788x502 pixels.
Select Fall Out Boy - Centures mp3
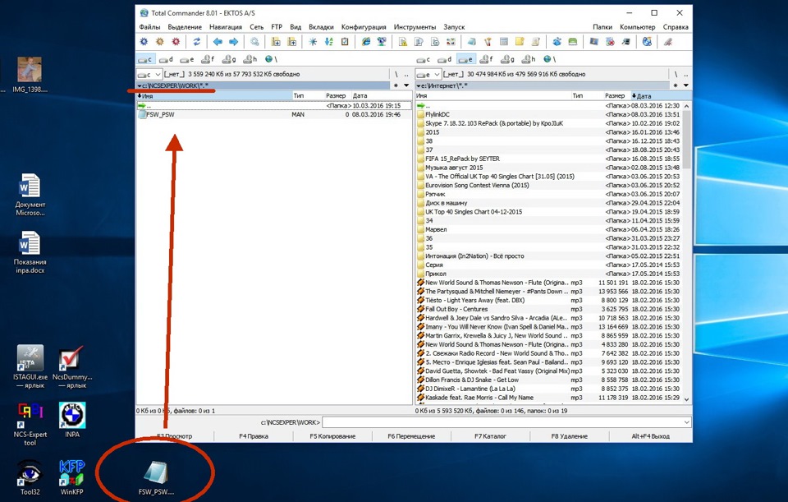click(x=549, y=309)
